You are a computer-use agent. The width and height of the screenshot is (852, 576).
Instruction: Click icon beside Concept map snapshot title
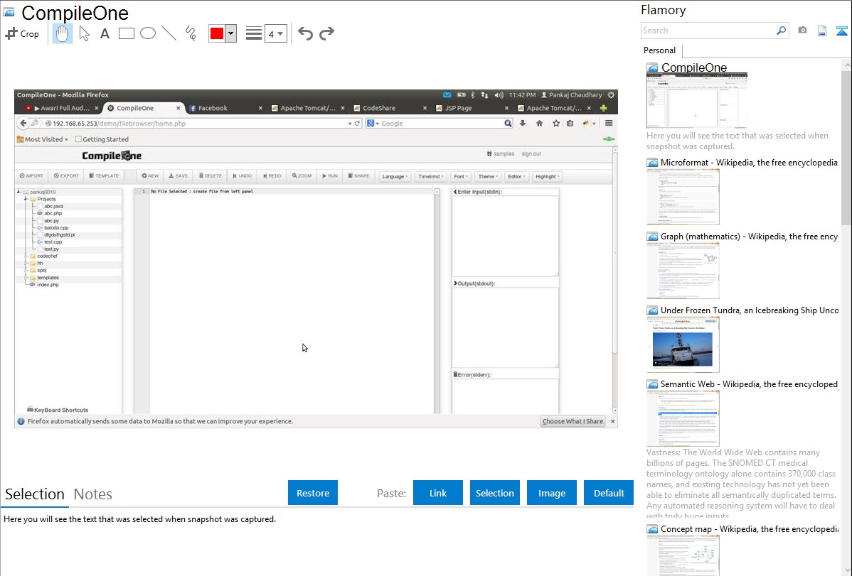pos(652,528)
